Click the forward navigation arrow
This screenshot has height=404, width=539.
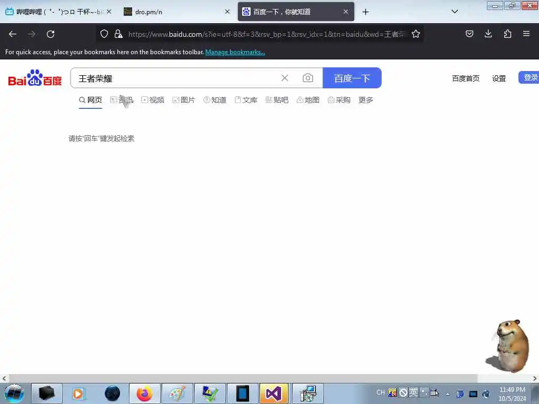(32, 34)
